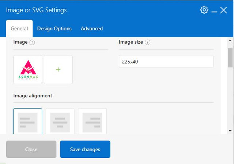234x164 pixels.
Task: Click the Save changes button
Action: (x=85, y=149)
